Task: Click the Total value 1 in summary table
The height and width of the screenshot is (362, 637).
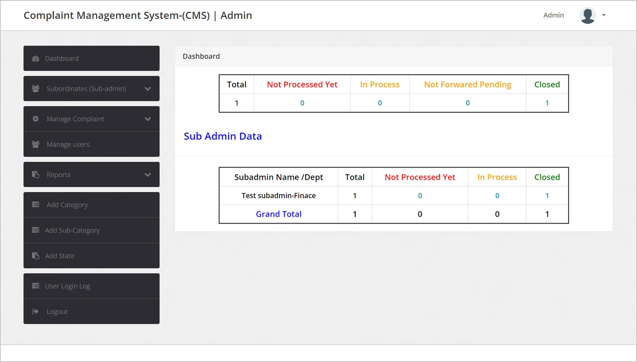Action: coord(236,103)
